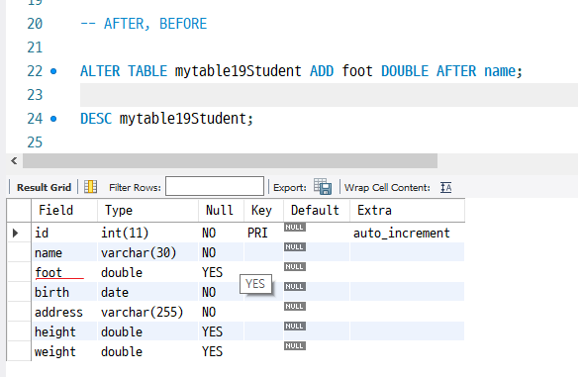
Task: Click the int(11) type cell
Action: pos(147,234)
